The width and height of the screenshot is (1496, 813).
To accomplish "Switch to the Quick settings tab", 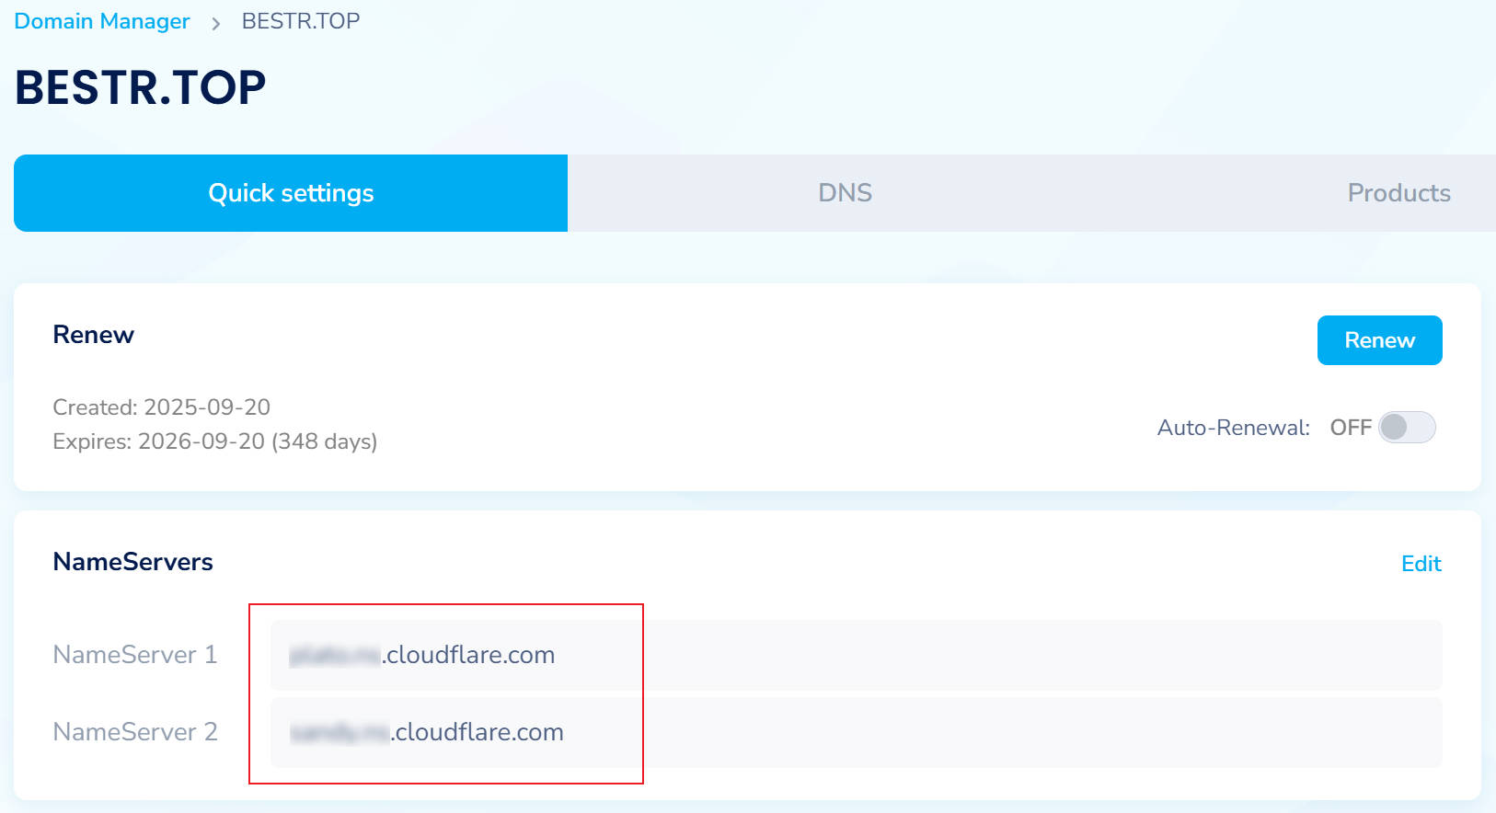I will (x=291, y=193).
